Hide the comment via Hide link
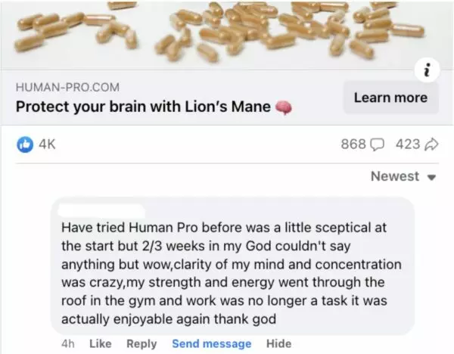Viewport: 454px width, 354px height. point(278,343)
